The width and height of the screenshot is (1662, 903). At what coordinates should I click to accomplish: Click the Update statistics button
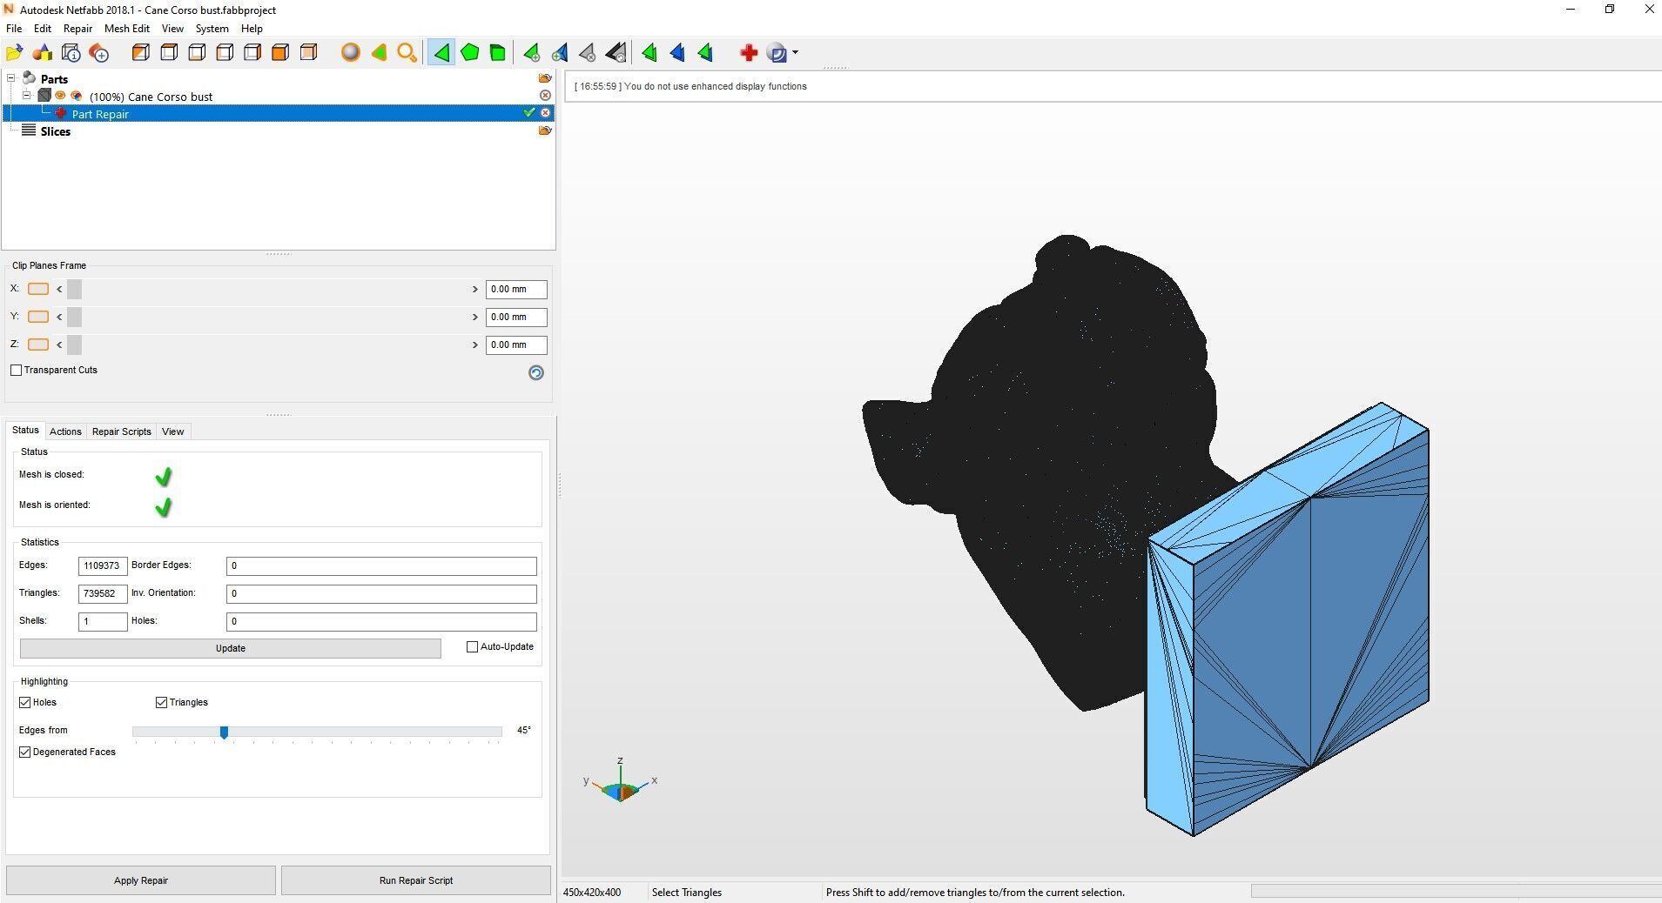click(x=231, y=648)
